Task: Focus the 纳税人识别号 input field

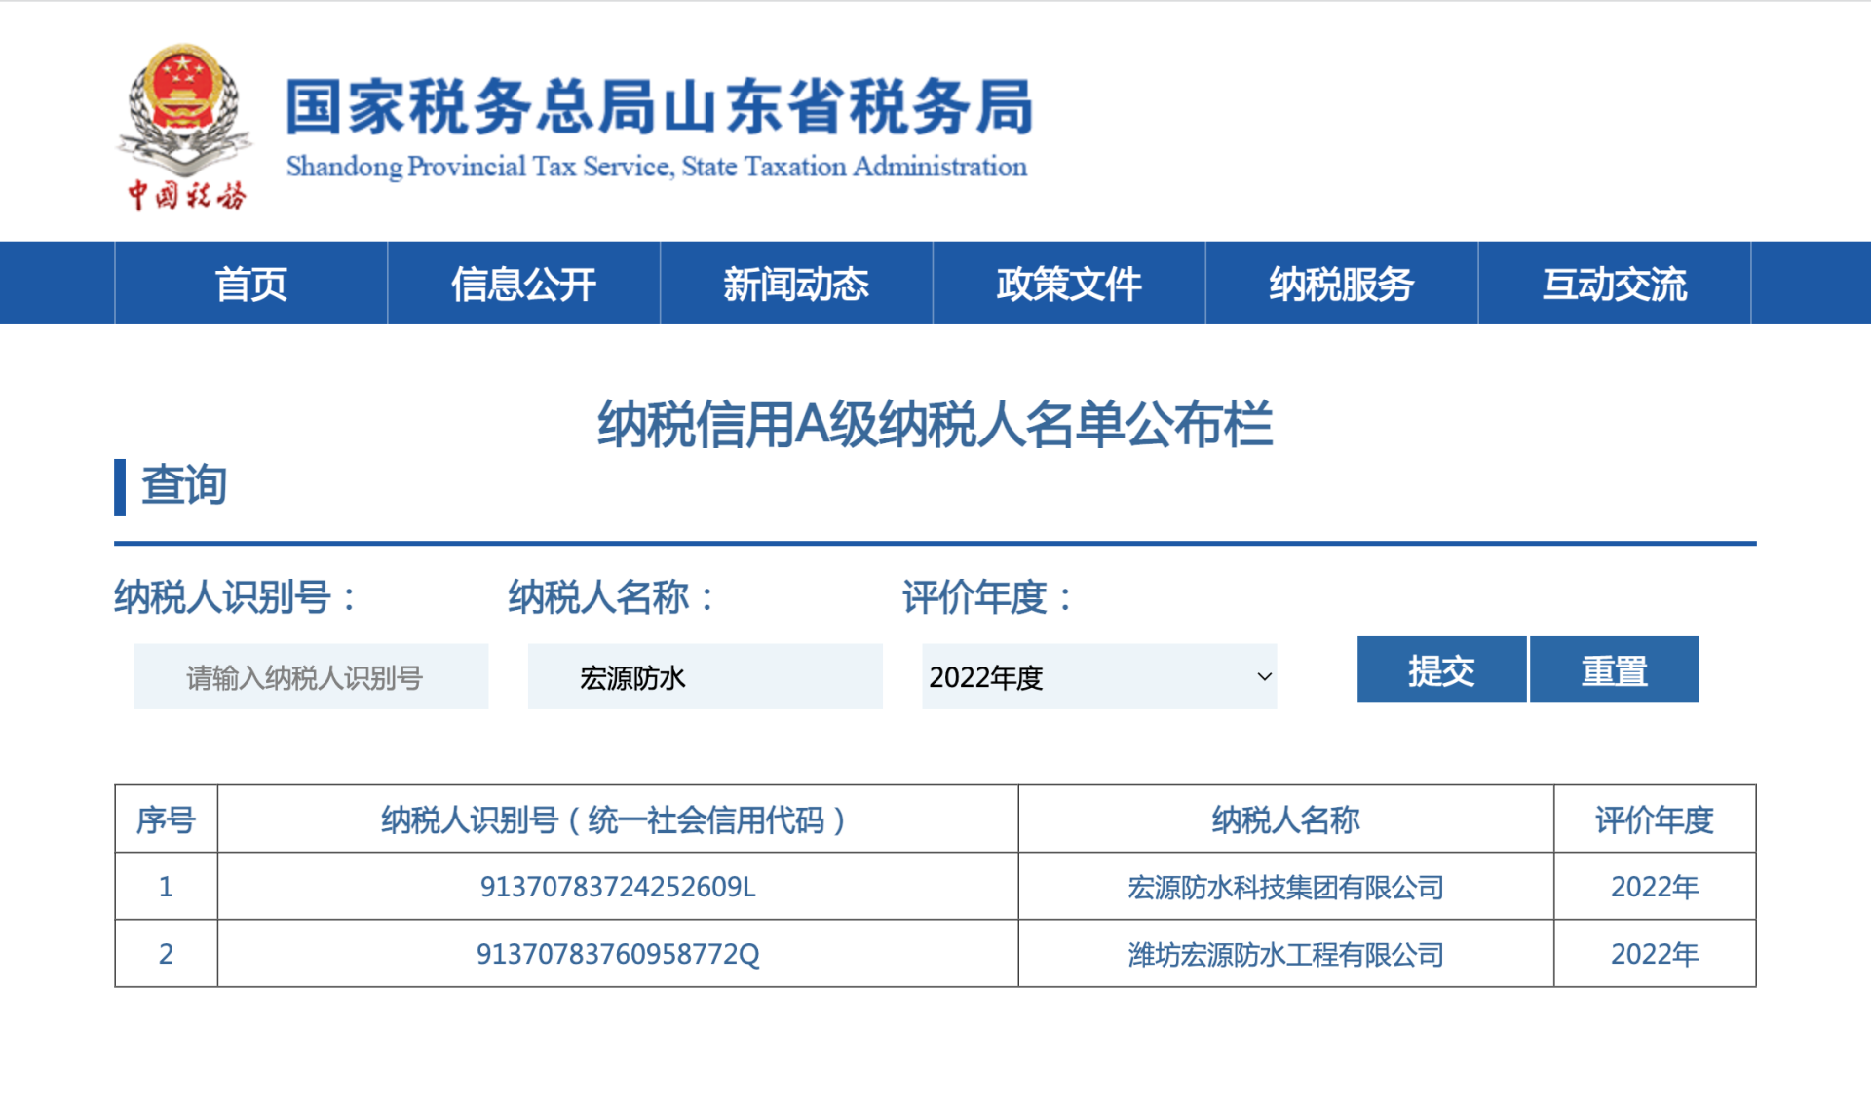Action: click(x=311, y=676)
